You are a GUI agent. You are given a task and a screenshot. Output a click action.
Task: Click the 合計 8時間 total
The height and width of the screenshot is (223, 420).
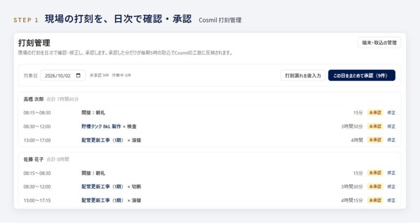(57, 160)
